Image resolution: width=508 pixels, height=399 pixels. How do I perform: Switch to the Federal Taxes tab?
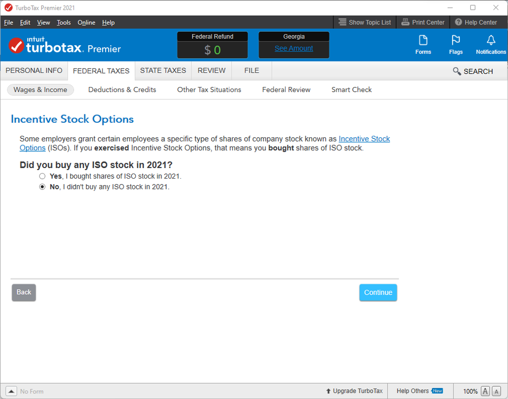pos(101,71)
